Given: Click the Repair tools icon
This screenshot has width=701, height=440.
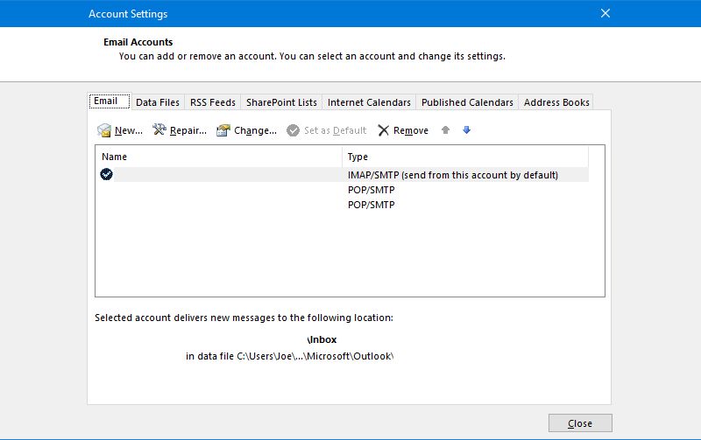Looking at the screenshot, I should 159,130.
